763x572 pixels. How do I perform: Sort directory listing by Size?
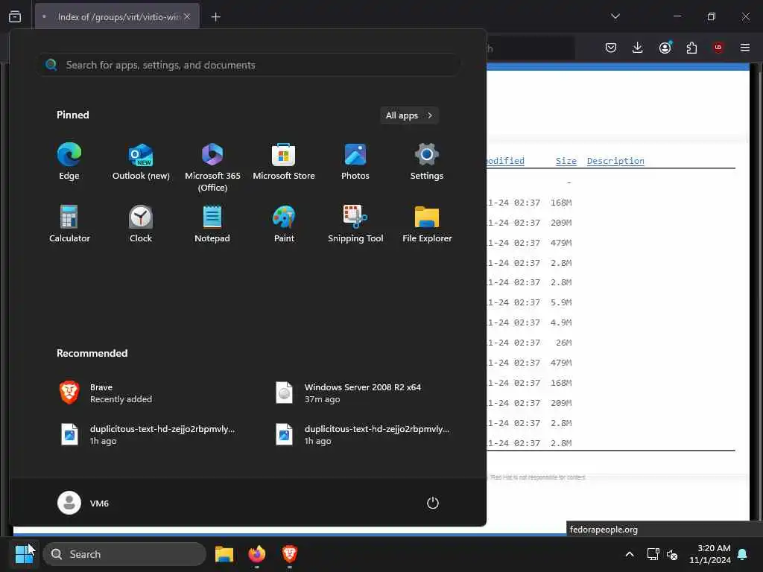566,161
